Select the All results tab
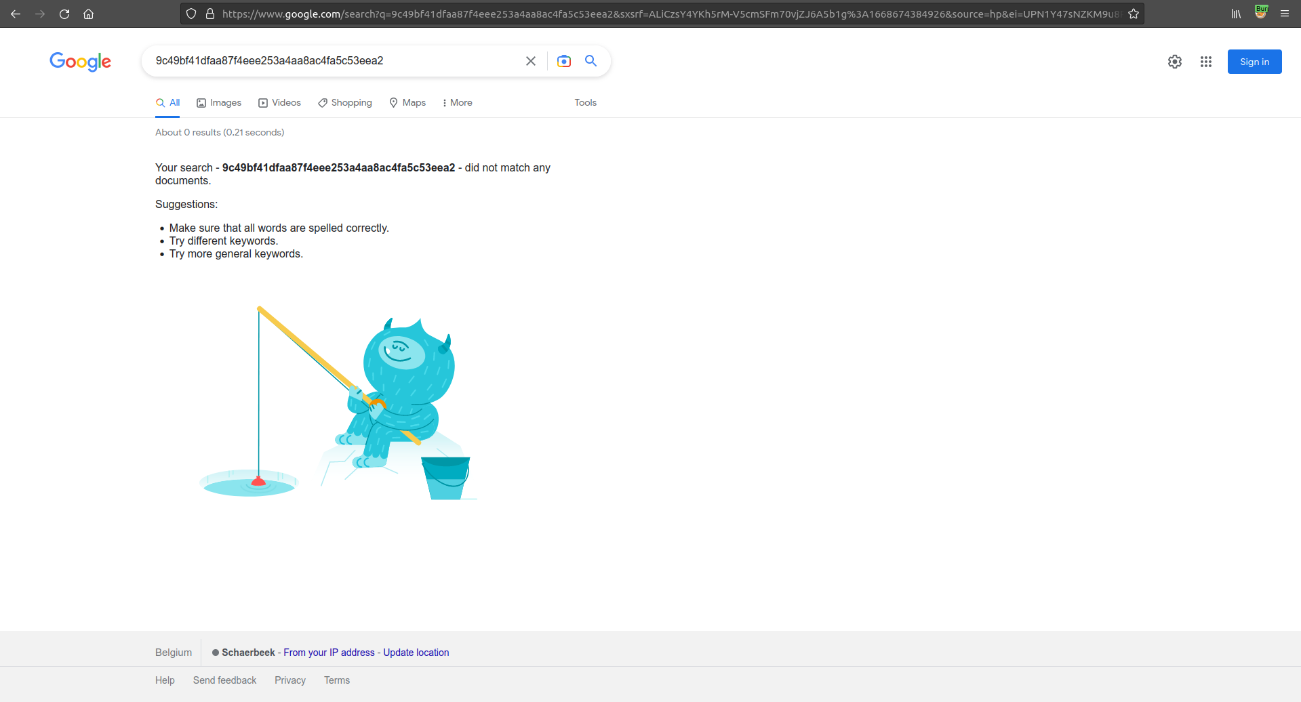 [x=167, y=103]
